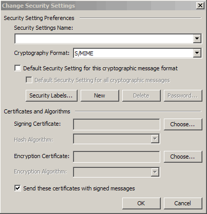
Task: Click the New button
Action: (x=100, y=95)
